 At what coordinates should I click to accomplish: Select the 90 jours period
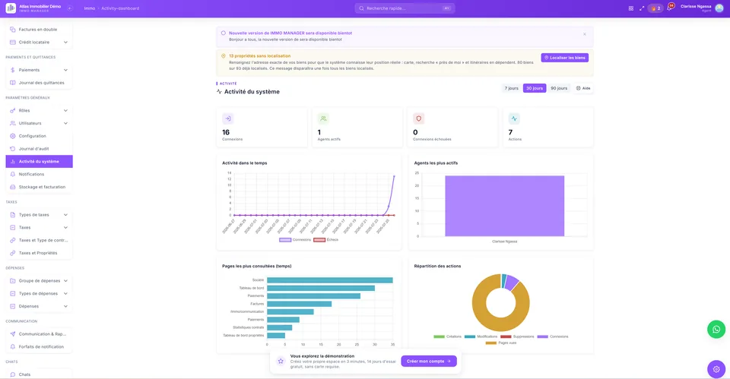click(x=559, y=88)
